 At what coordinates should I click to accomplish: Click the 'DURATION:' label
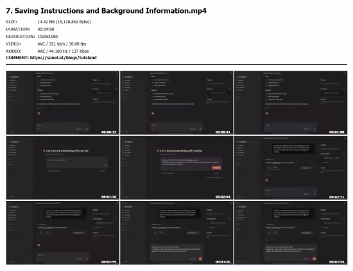[18, 30]
